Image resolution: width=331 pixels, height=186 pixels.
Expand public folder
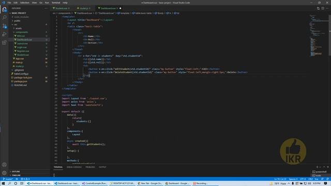pyautogui.click(x=29, y=21)
